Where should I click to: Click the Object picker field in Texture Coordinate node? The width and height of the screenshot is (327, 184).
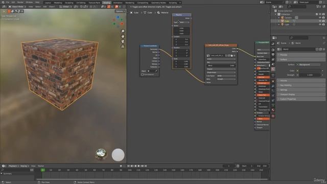pyautogui.click(x=152, y=71)
